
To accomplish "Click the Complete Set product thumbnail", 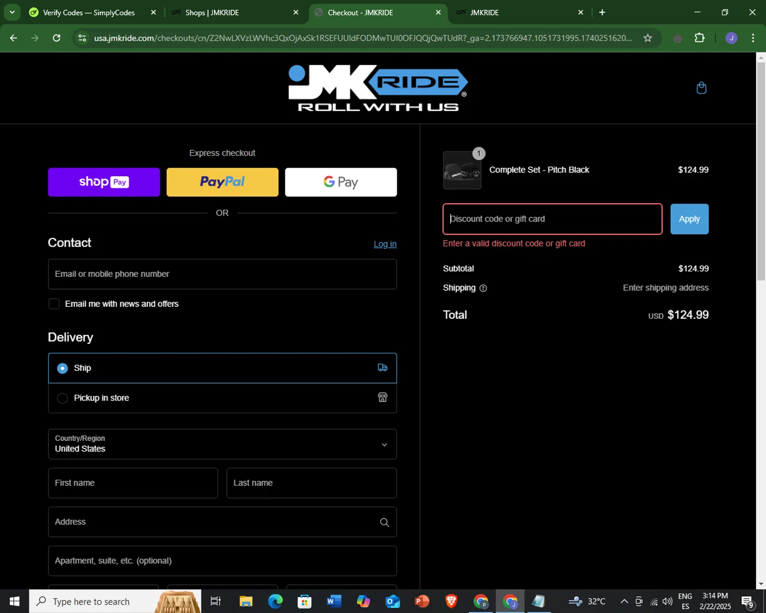I will 462,171.
